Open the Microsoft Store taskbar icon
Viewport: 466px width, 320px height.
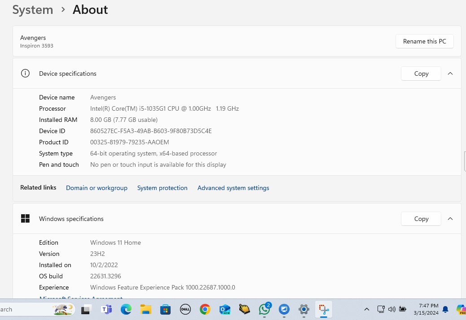pyautogui.click(x=166, y=309)
